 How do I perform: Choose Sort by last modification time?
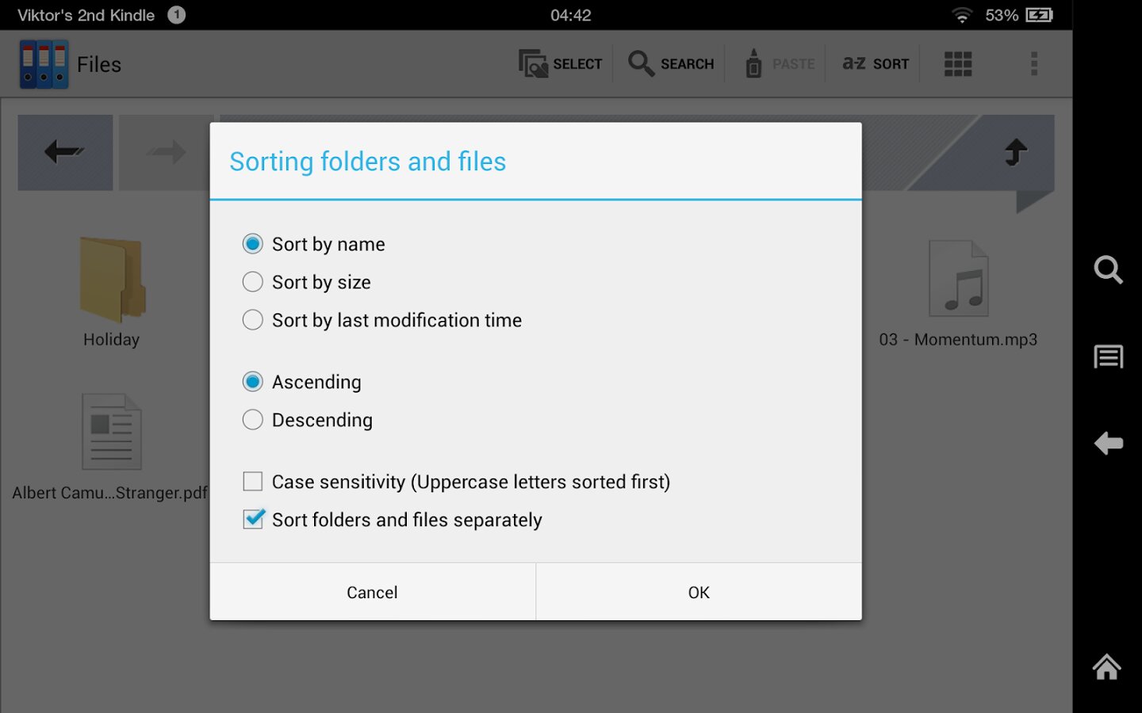[253, 320]
